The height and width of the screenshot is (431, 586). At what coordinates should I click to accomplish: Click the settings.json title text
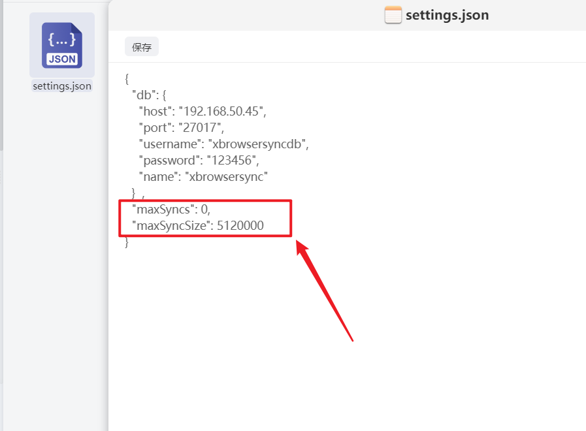tap(447, 15)
